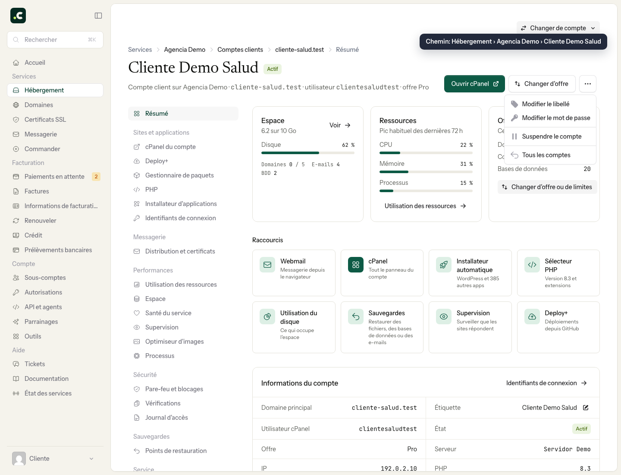Open the Deploy+ cloud upload icon
This screenshot has width=621, height=475.
(x=532, y=317)
